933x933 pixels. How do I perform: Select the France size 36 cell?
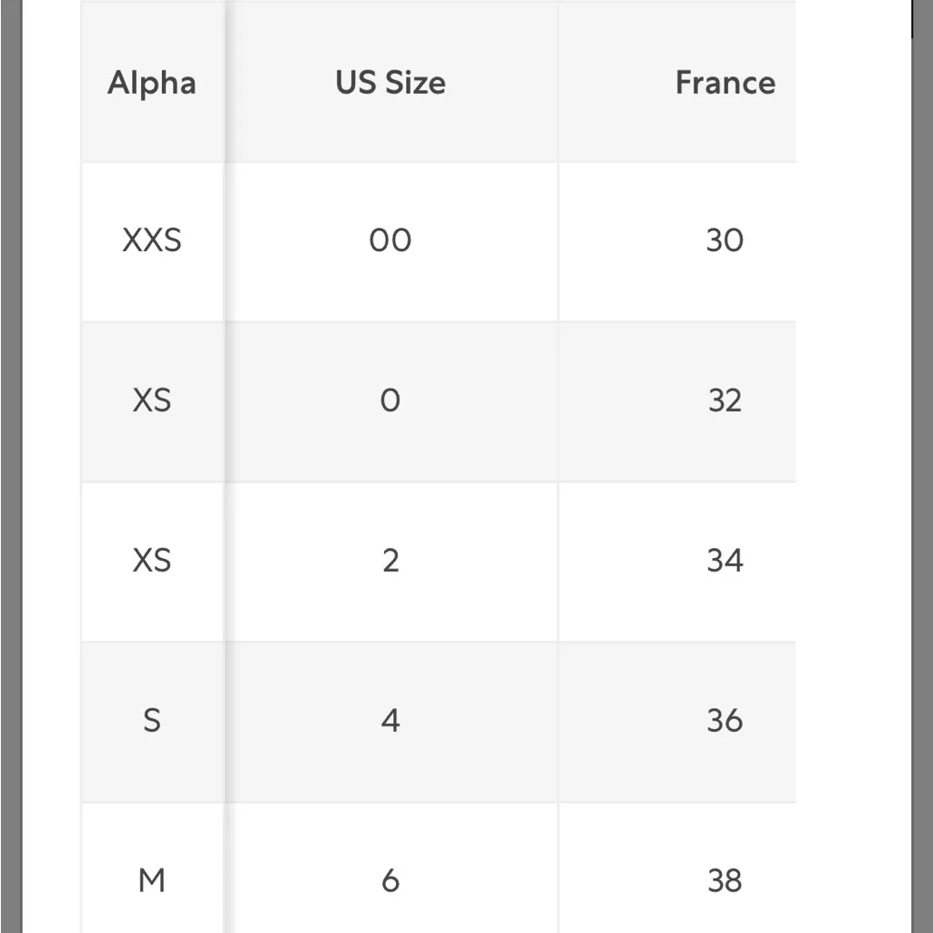tap(725, 721)
